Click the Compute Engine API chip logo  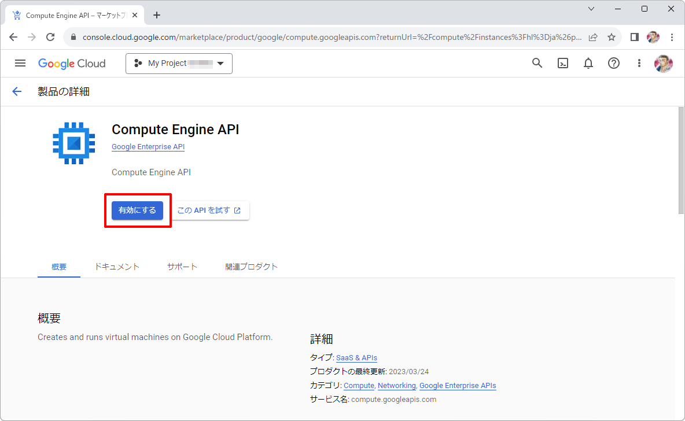tap(74, 143)
